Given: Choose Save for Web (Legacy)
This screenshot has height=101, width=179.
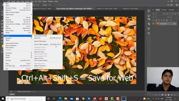Looking at the screenshot, I should tap(48, 44).
